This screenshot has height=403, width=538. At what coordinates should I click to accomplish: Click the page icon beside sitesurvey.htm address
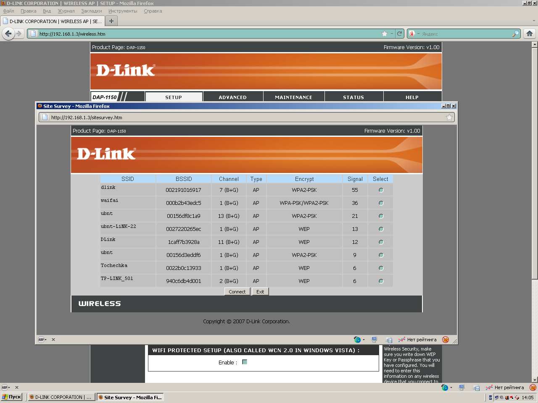coord(45,117)
